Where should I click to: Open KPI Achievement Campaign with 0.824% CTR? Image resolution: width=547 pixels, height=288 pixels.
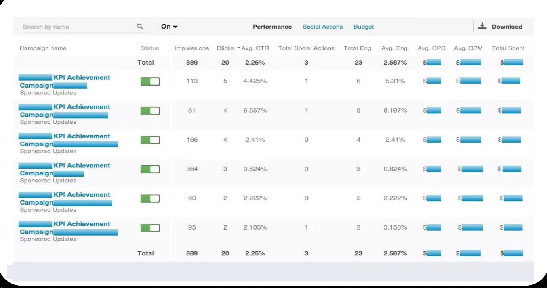pyautogui.click(x=65, y=169)
